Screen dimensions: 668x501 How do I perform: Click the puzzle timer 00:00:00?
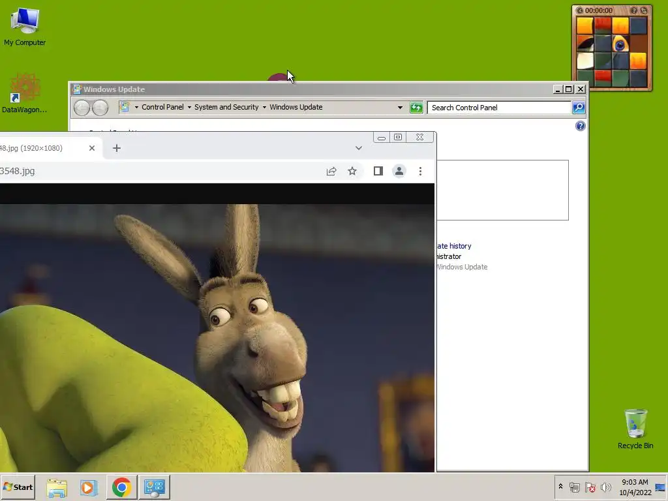599,10
